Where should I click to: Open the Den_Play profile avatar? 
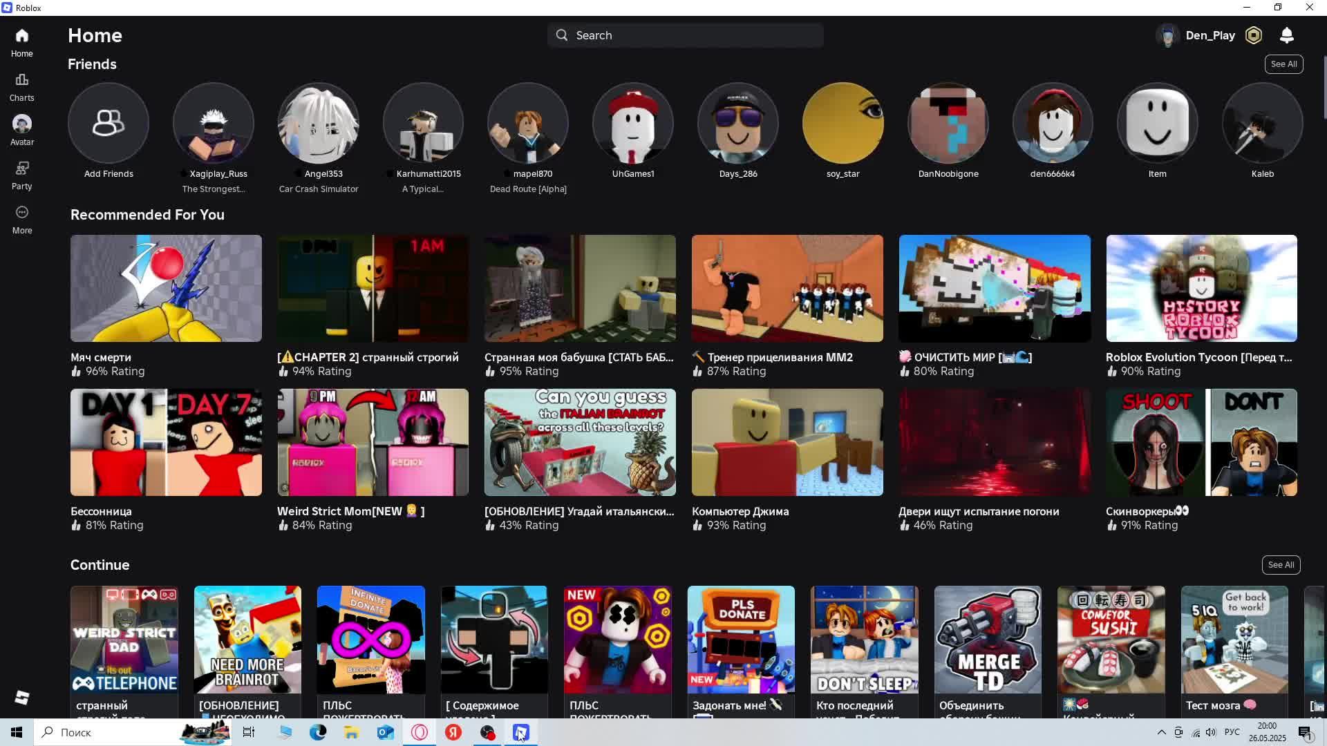(1168, 35)
